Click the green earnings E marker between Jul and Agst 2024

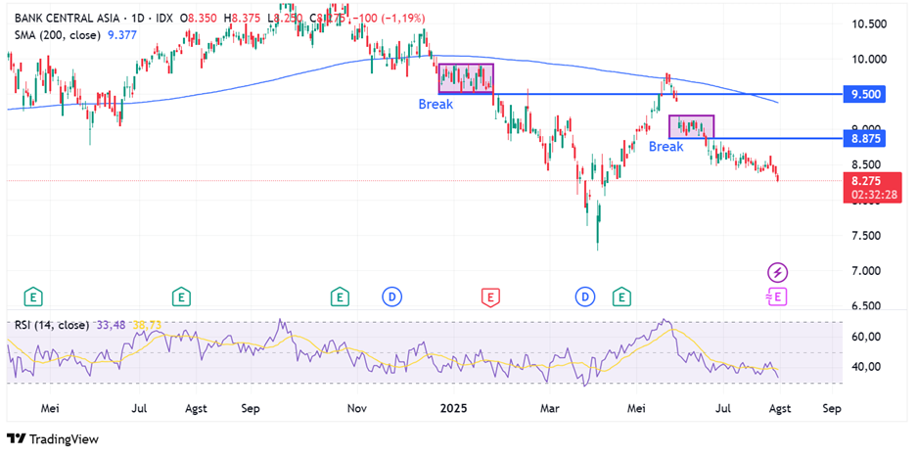tap(181, 296)
